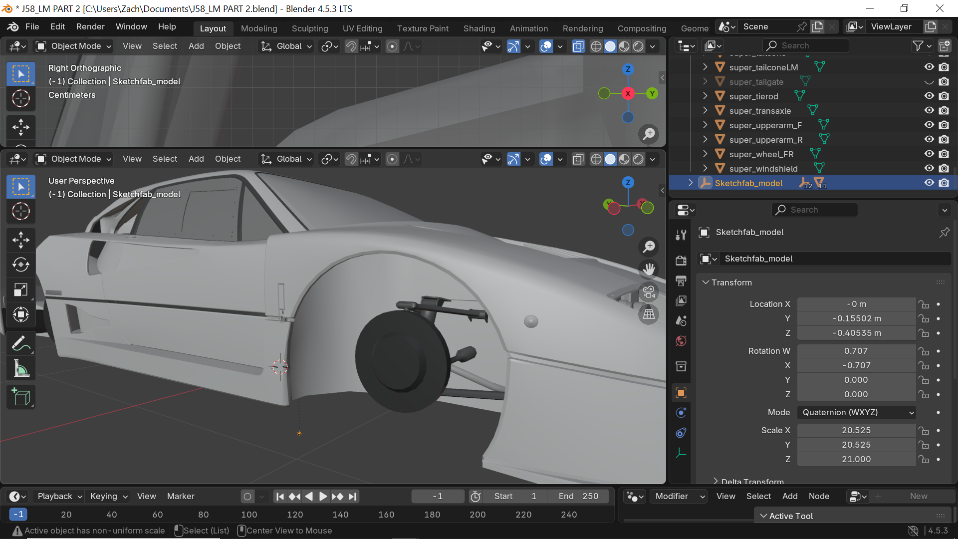958x539 pixels.
Task: Switch to orthographic grid view icon
Action: 649,314
